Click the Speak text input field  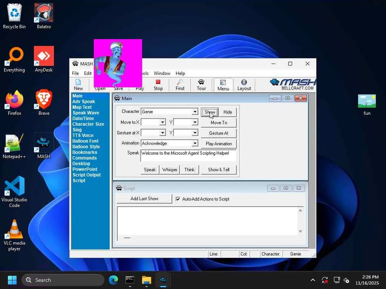188,155
